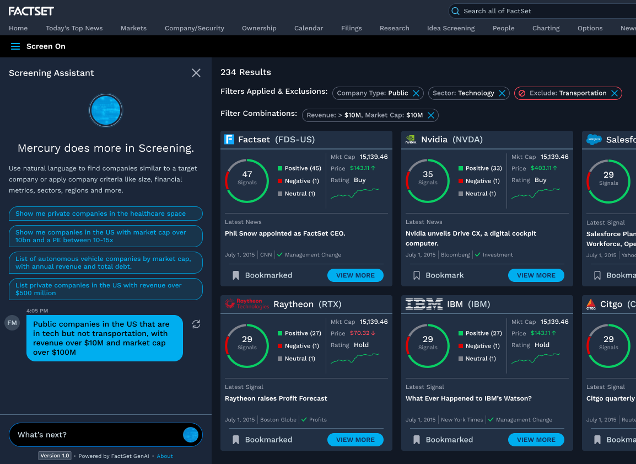
Task: Open the Calendar menu
Action: (x=308, y=28)
